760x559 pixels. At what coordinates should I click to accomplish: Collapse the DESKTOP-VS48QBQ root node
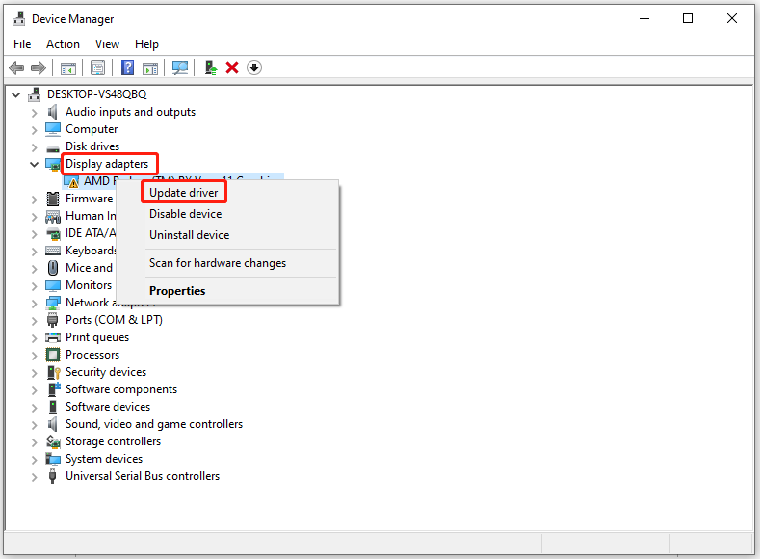[x=16, y=95]
